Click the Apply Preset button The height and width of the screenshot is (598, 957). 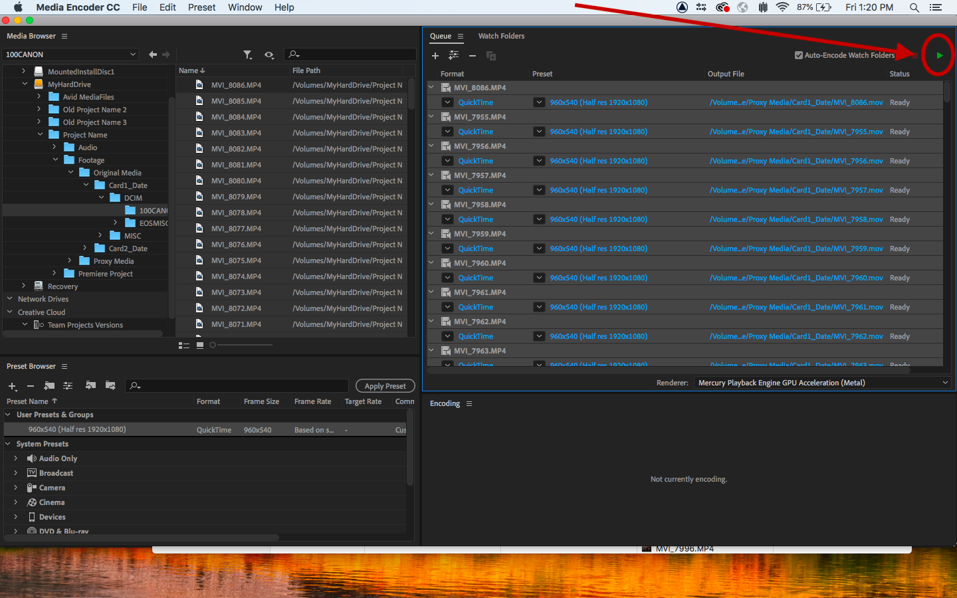[385, 385]
